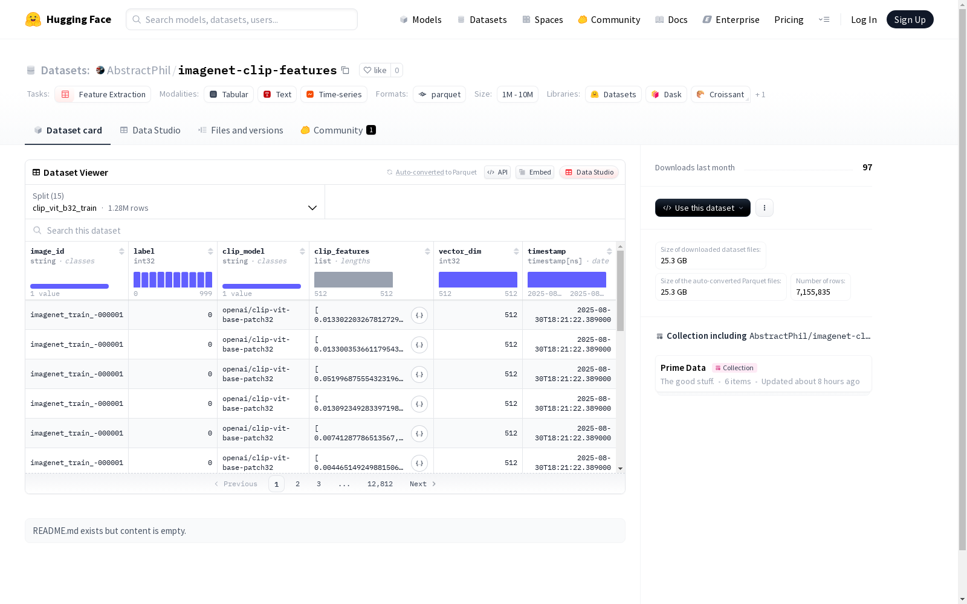Go to the Pricing page

click(x=789, y=19)
